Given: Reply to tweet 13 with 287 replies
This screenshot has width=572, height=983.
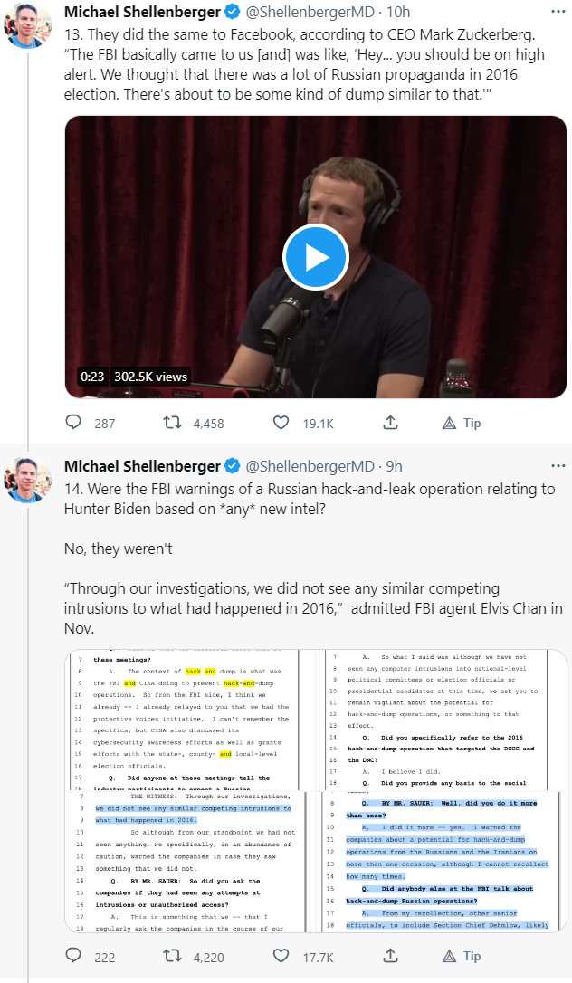Looking at the screenshot, I should [x=74, y=423].
